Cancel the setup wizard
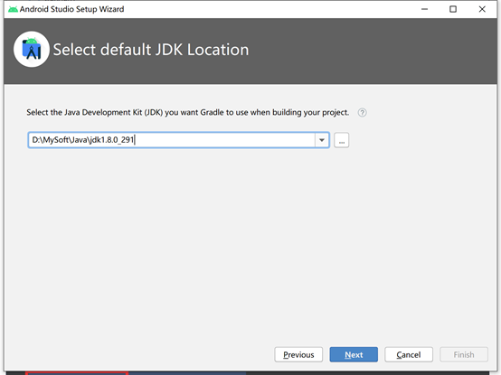Screen dimensions: 501x375 [409, 354]
